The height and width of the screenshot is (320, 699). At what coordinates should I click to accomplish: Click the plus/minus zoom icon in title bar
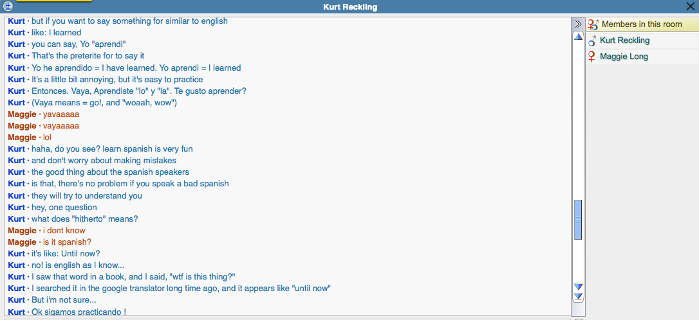[x=8, y=6]
